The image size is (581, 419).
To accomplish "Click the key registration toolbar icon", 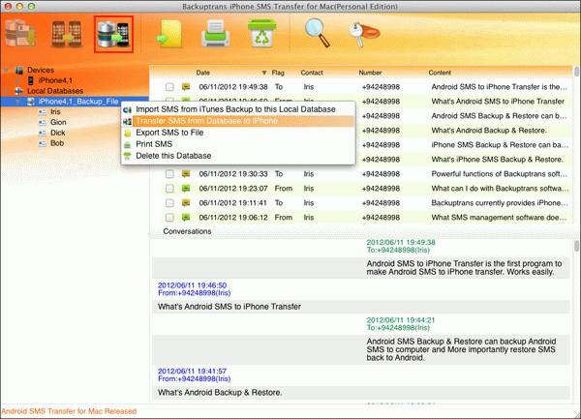I will coord(364,34).
